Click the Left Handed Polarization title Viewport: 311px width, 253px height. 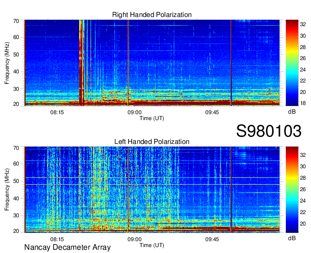pyautogui.click(x=152, y=142)
